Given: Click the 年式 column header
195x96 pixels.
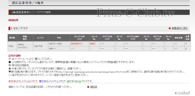Looking at the screenshot, I should (x=59, y=38).
